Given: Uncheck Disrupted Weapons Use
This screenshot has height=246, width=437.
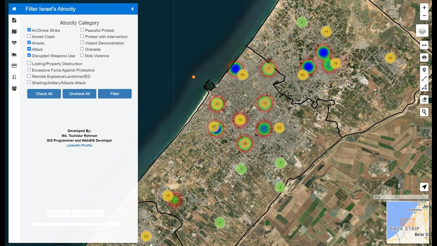Looking at the screenshot, I should [29, 55].
